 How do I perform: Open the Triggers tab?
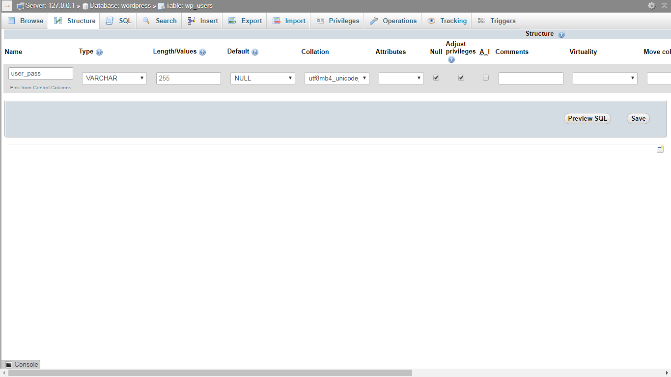pyautogui.click(x=497, y=21)
